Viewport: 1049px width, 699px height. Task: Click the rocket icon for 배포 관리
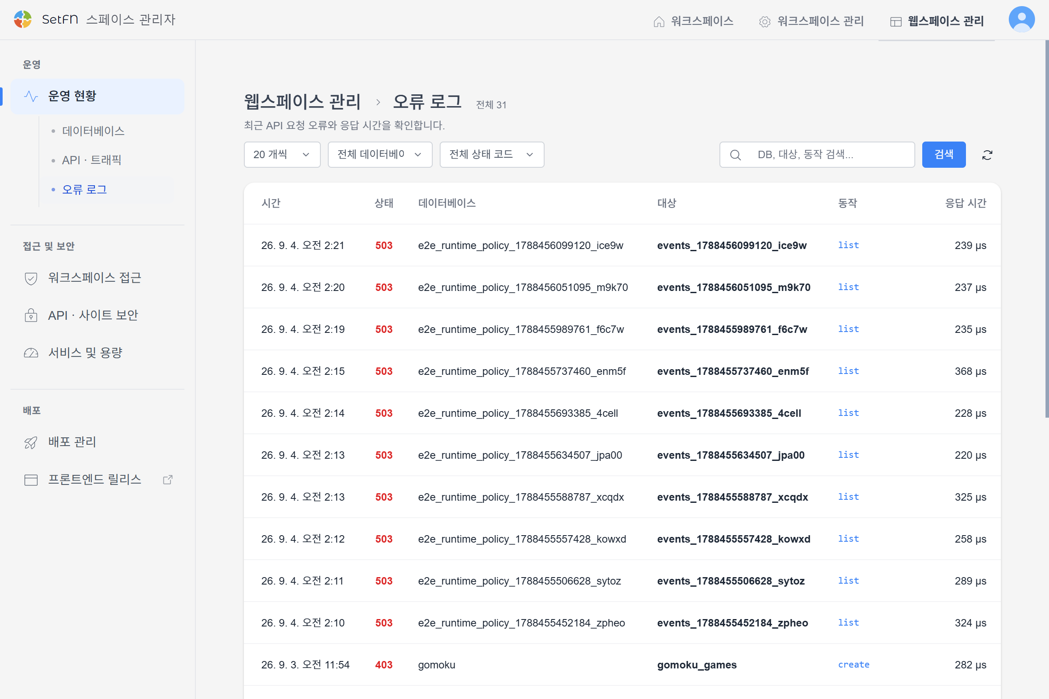click(x=31, y=442)
